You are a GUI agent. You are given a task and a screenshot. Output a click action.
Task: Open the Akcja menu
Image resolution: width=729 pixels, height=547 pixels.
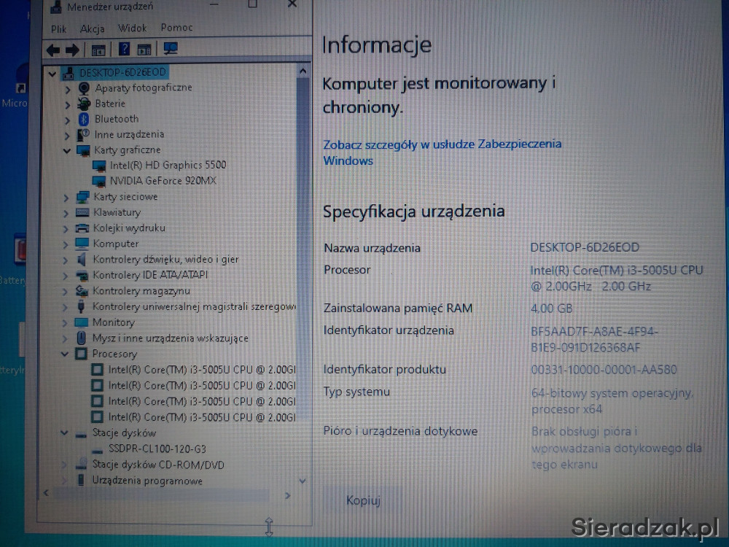[x=92, y=29]
